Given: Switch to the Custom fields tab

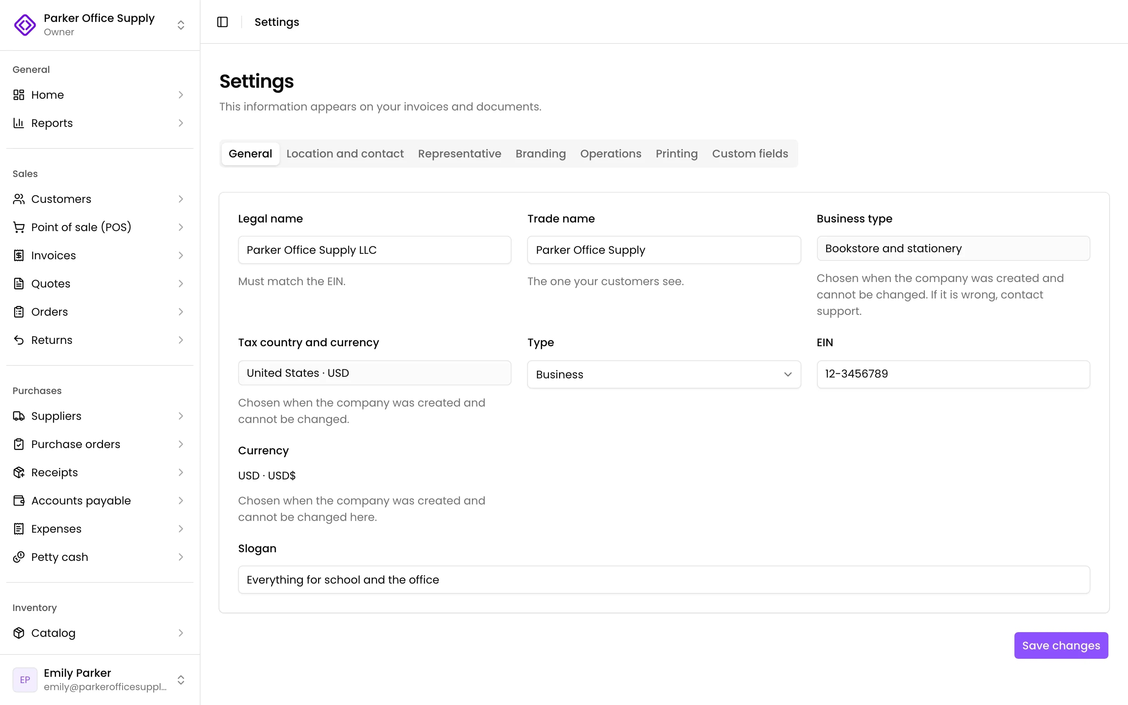Looking at the screenshot, I should click(750, 154).
